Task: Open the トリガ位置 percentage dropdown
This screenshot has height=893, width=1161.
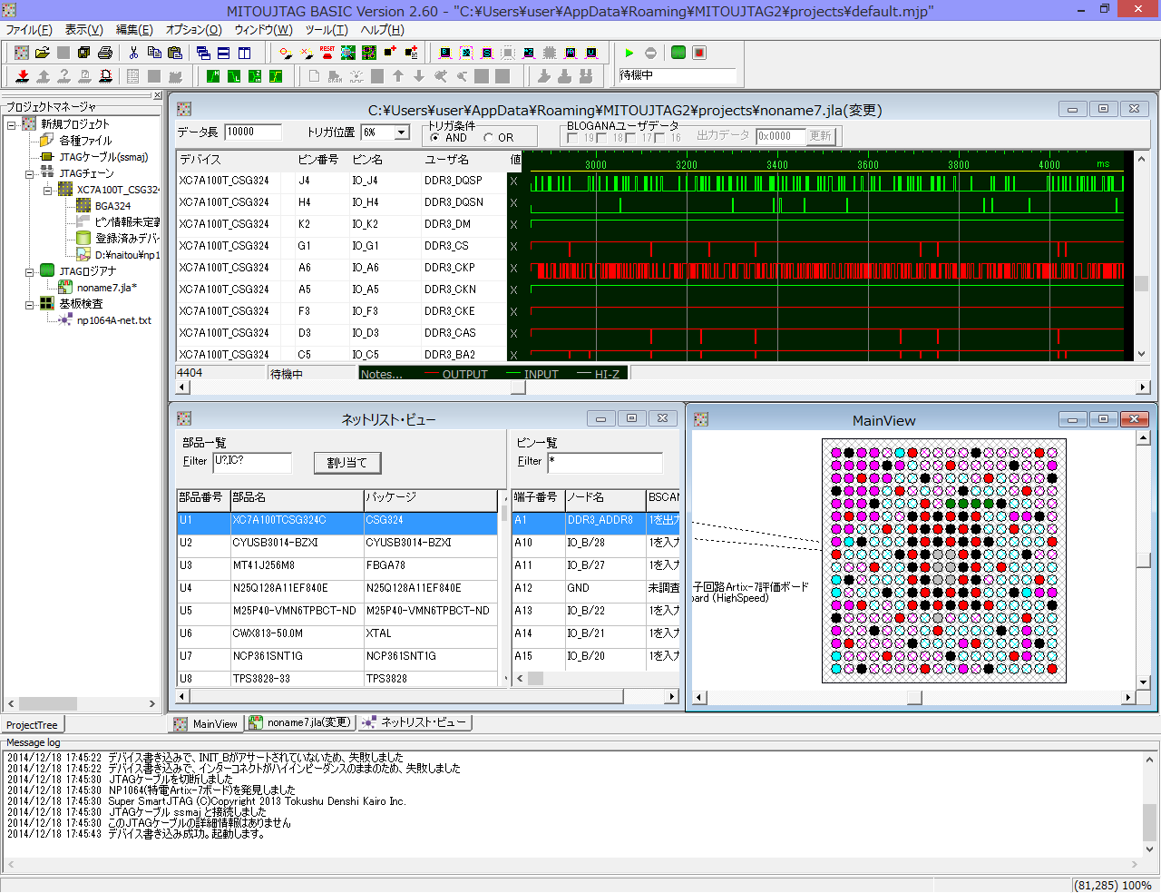Action: (401, 132)
